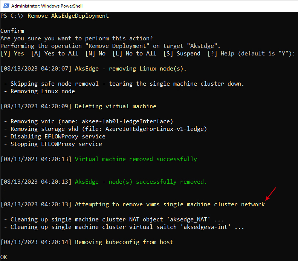Click the final 'OK' output

(x=4, y=257)
